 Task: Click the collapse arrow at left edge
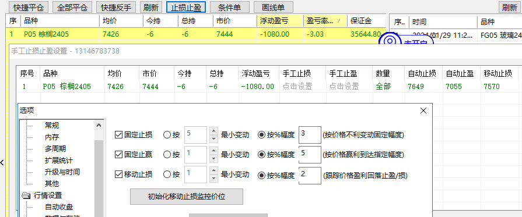click(x=2, y=162)
